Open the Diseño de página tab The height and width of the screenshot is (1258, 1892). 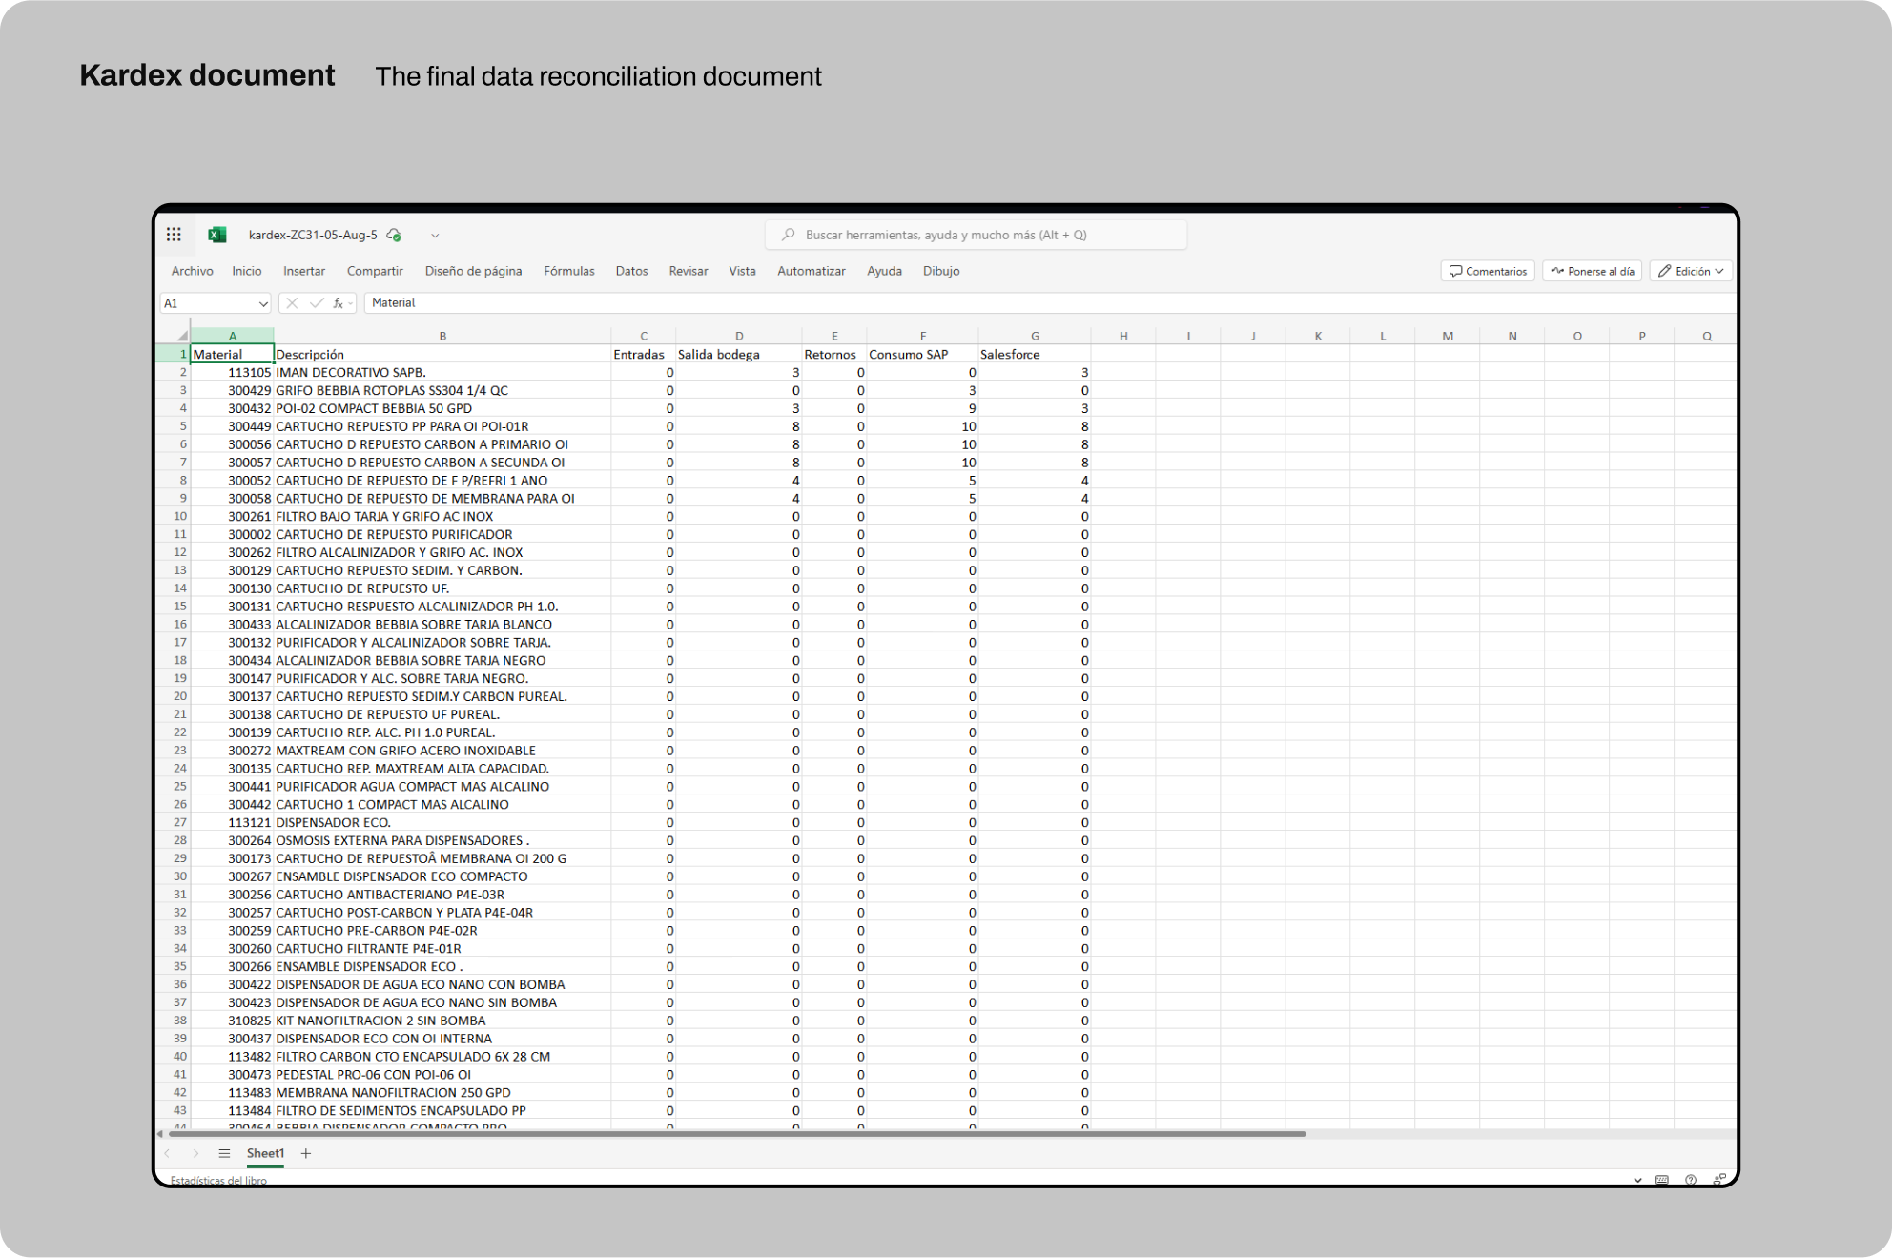coord(474,271)
